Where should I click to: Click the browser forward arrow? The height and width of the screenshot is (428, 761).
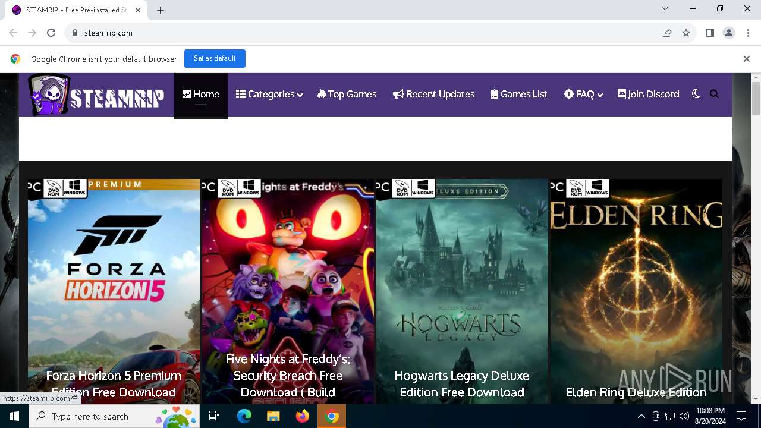coord(32,33)
